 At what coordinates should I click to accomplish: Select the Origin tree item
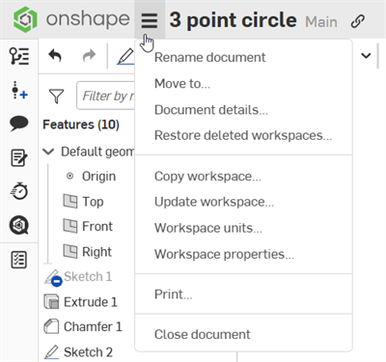tap(98, 177)
